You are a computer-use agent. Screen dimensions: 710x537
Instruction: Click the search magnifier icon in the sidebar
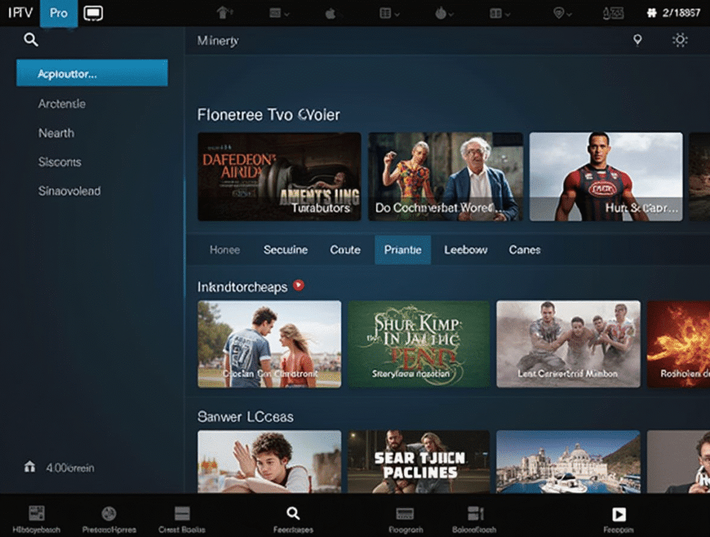pyautogui.click(x=31, y=40)
